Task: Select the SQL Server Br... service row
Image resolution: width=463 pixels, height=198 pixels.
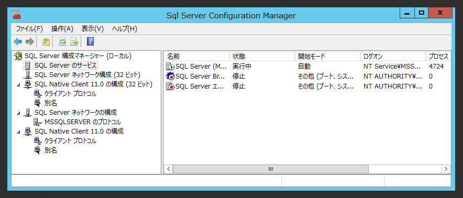Action: click(307, 76)
